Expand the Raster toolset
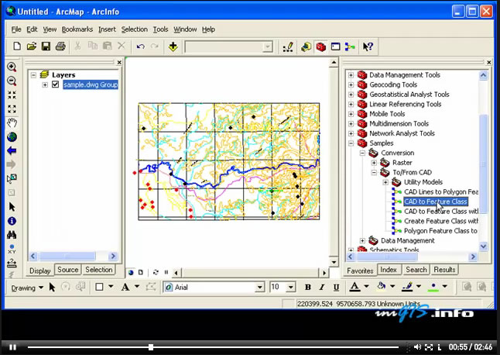The image size is (500, 355). tap(374, 163)
